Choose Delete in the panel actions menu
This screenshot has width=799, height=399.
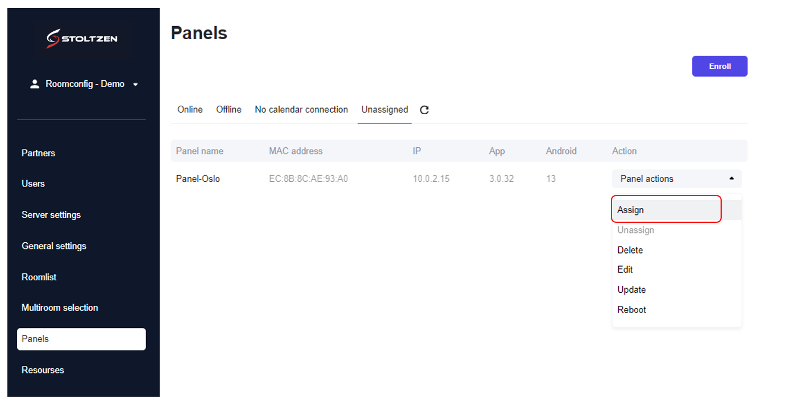click(630, 250)
